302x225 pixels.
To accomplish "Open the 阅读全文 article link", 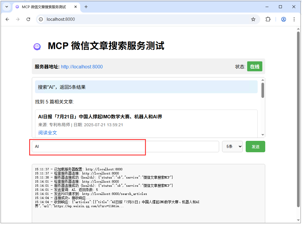I will click(x=47, y=132).
